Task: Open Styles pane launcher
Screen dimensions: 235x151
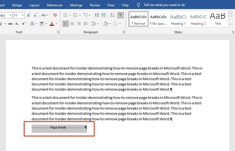Action: (x=233, y=32)
